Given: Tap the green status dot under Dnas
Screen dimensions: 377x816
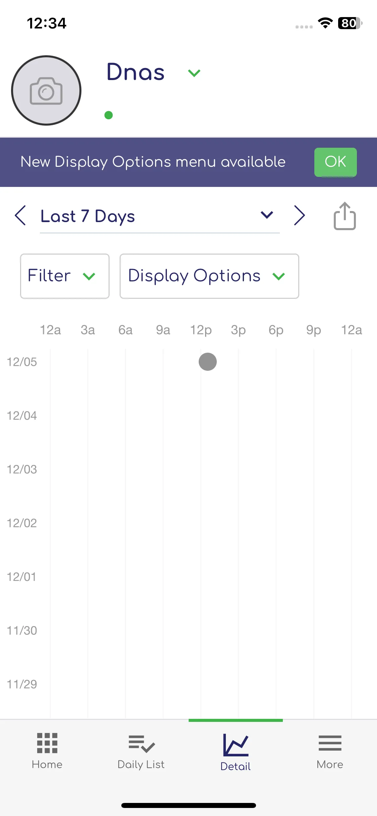Looking at the screenshot, I should (x=109, y=115).
